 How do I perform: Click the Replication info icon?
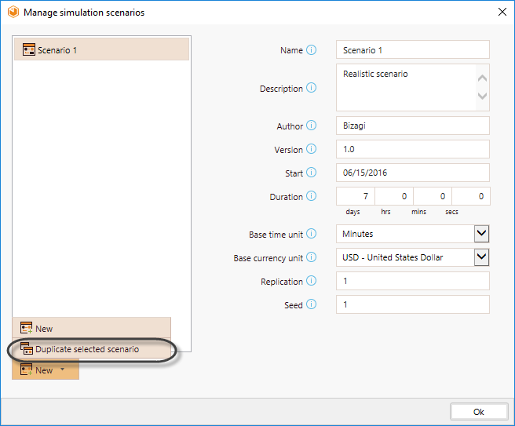click(x=311, y=282)
